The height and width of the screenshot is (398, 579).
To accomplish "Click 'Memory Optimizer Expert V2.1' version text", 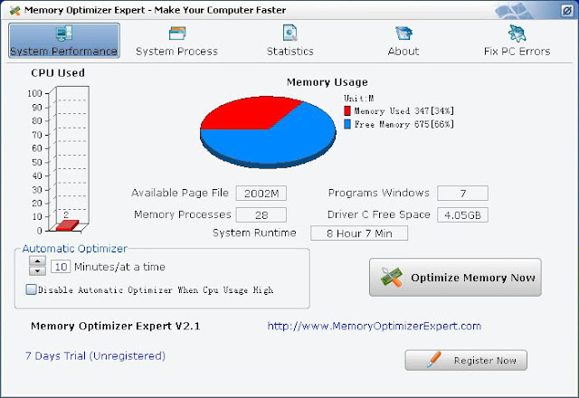I will click(115, 326).
